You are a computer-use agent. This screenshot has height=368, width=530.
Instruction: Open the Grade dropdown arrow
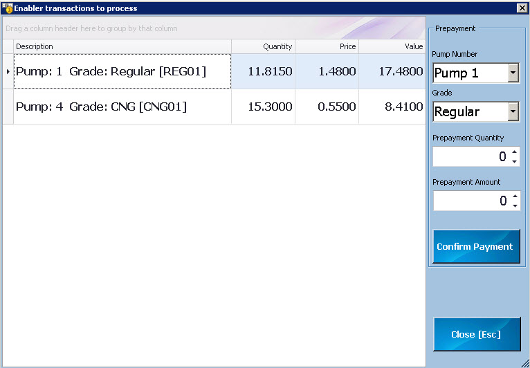(513, 111)
